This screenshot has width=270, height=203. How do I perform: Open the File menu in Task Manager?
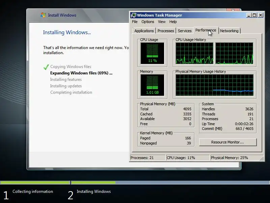[135, 22]
